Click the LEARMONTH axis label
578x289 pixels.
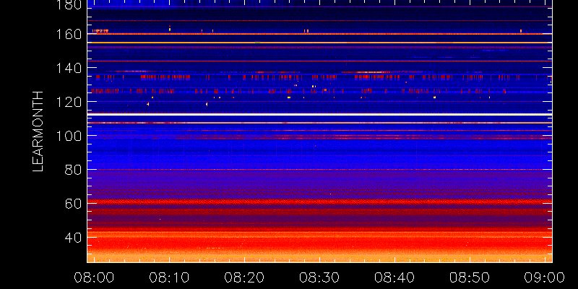point(38,131)
